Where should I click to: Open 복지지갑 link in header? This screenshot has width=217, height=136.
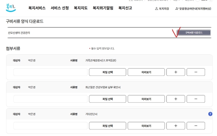tap(162, 9)
